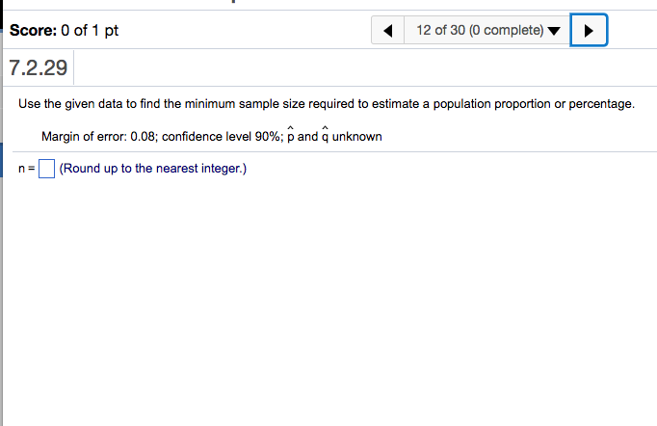Screen dimensions: 657x426
Task: Advance to the next question arrow
Action: tap(589, 31)
